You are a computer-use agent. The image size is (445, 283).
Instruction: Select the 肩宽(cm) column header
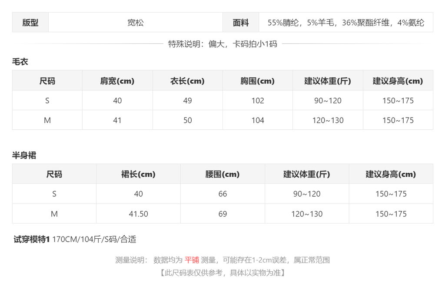click(x=117, y=81)
